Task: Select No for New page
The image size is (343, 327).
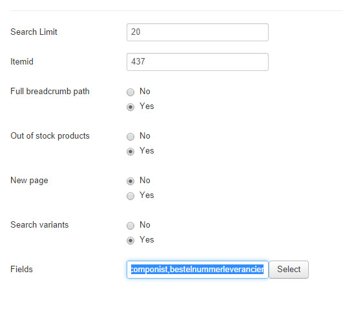Action: point(130,181)
